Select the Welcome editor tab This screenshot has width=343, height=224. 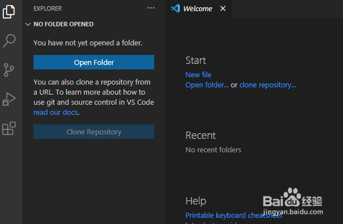198,8
